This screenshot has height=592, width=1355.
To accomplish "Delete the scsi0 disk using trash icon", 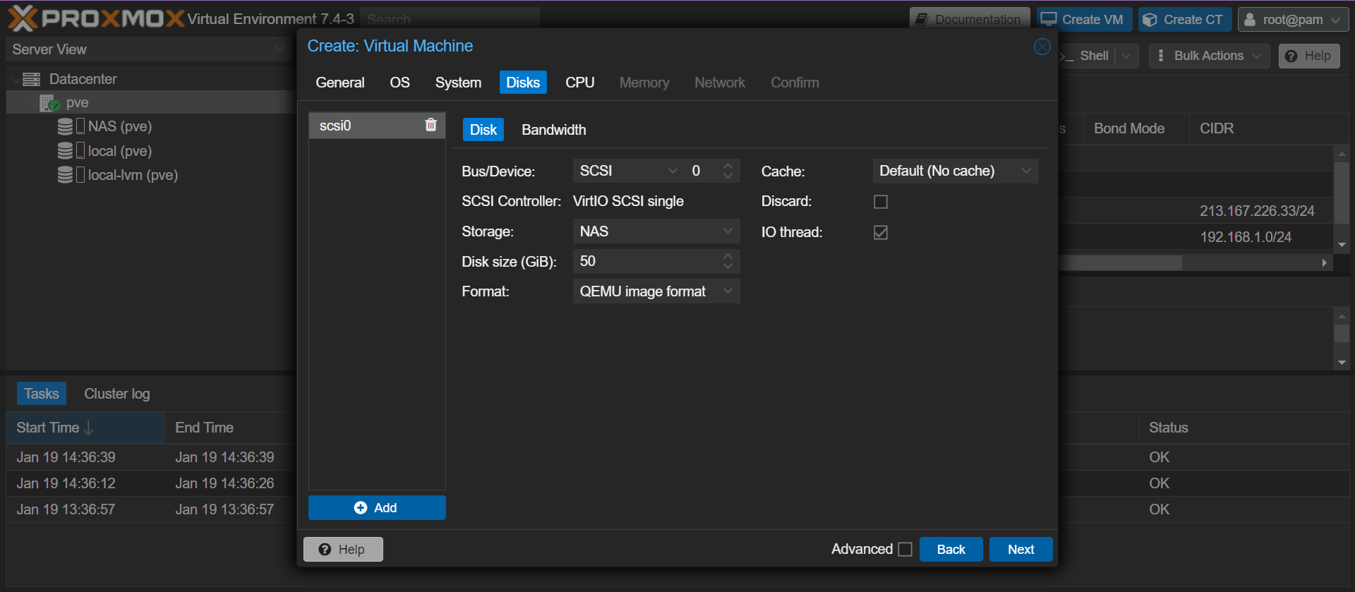I will (430, 125).
